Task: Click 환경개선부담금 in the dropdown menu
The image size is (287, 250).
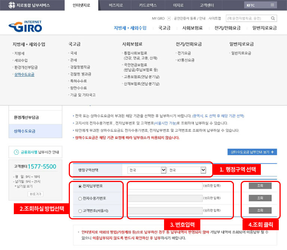Action: click(26, 67)
